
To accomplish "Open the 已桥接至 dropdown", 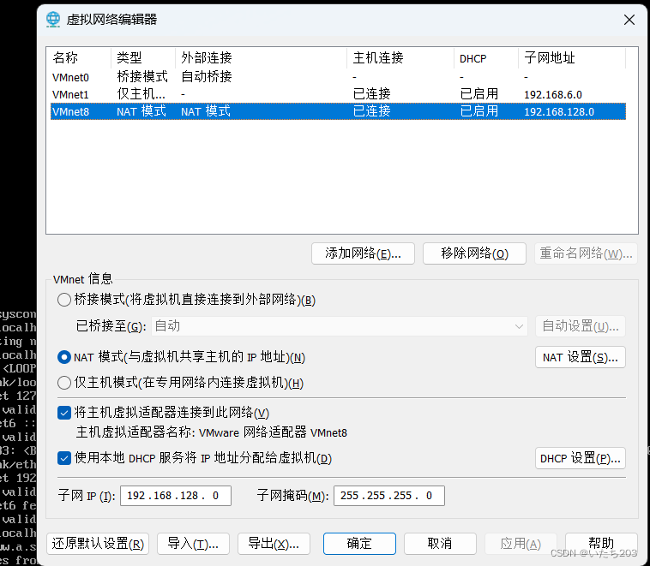I will [340, 326].
